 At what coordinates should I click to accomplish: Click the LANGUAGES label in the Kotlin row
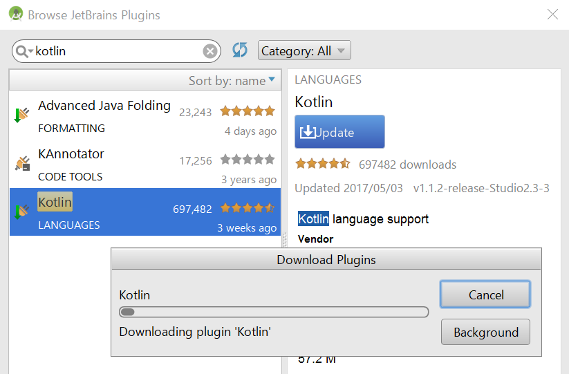69,225
